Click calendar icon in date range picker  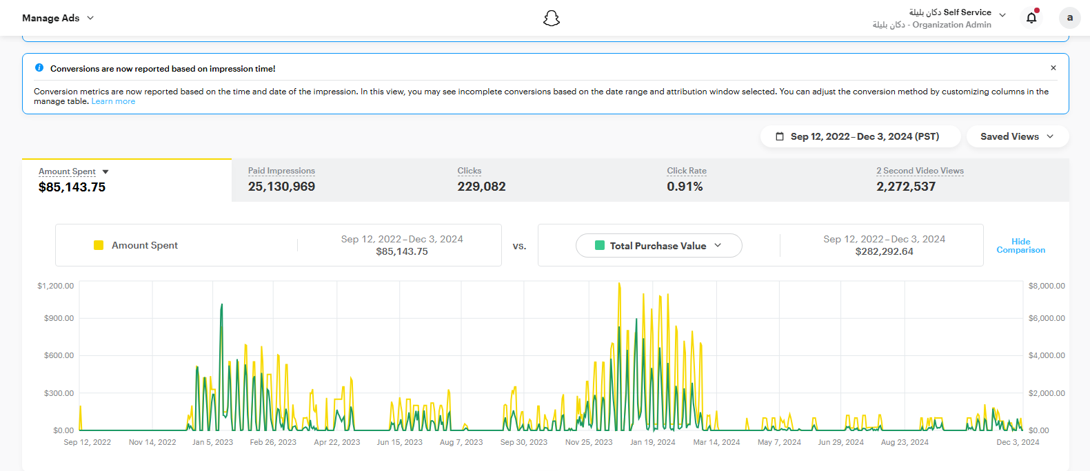pyautogui.click(x=780, y=136)
